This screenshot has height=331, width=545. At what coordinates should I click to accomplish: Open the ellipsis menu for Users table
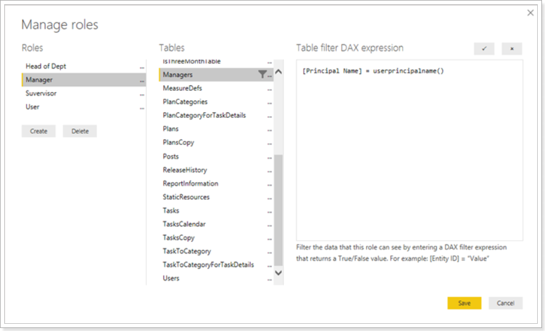[269, 280]
